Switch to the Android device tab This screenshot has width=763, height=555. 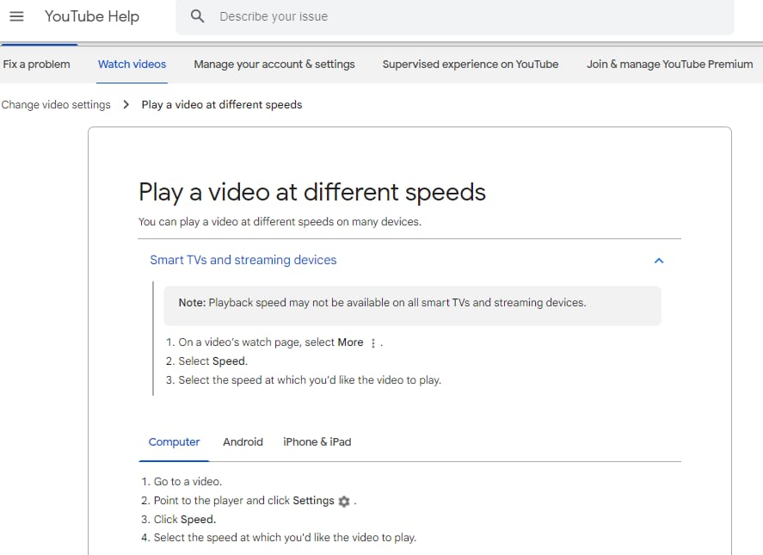coord(243,442)
